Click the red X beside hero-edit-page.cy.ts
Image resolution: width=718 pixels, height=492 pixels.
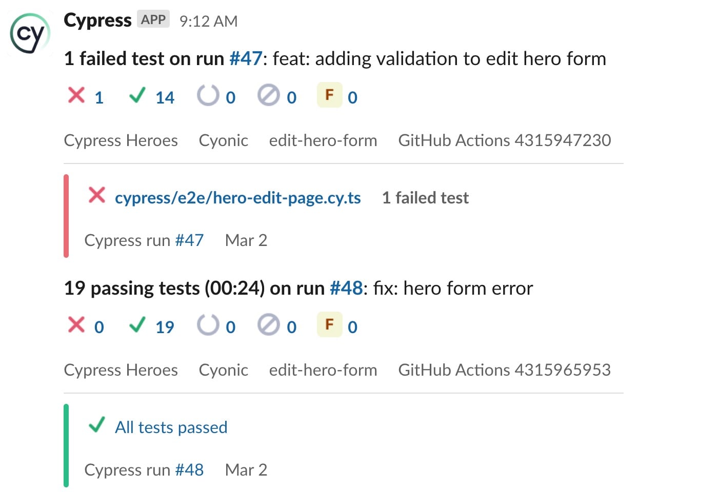pos(96,196)
